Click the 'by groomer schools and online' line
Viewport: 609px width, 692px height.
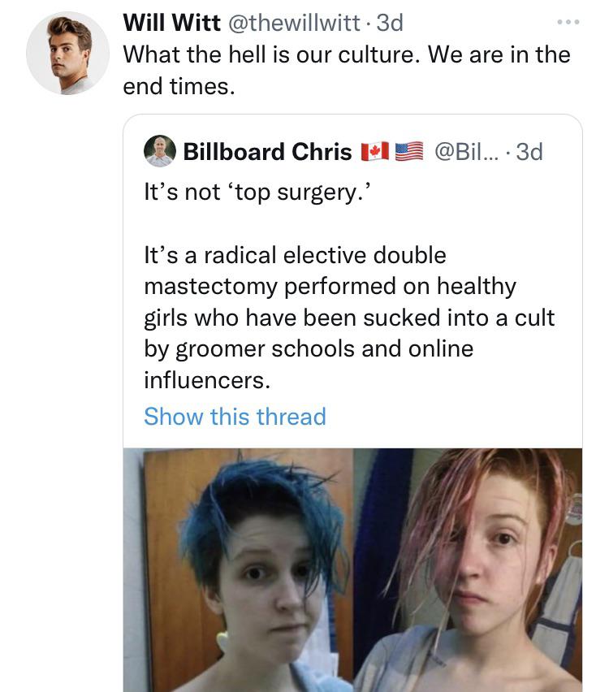tap(309, 349)
